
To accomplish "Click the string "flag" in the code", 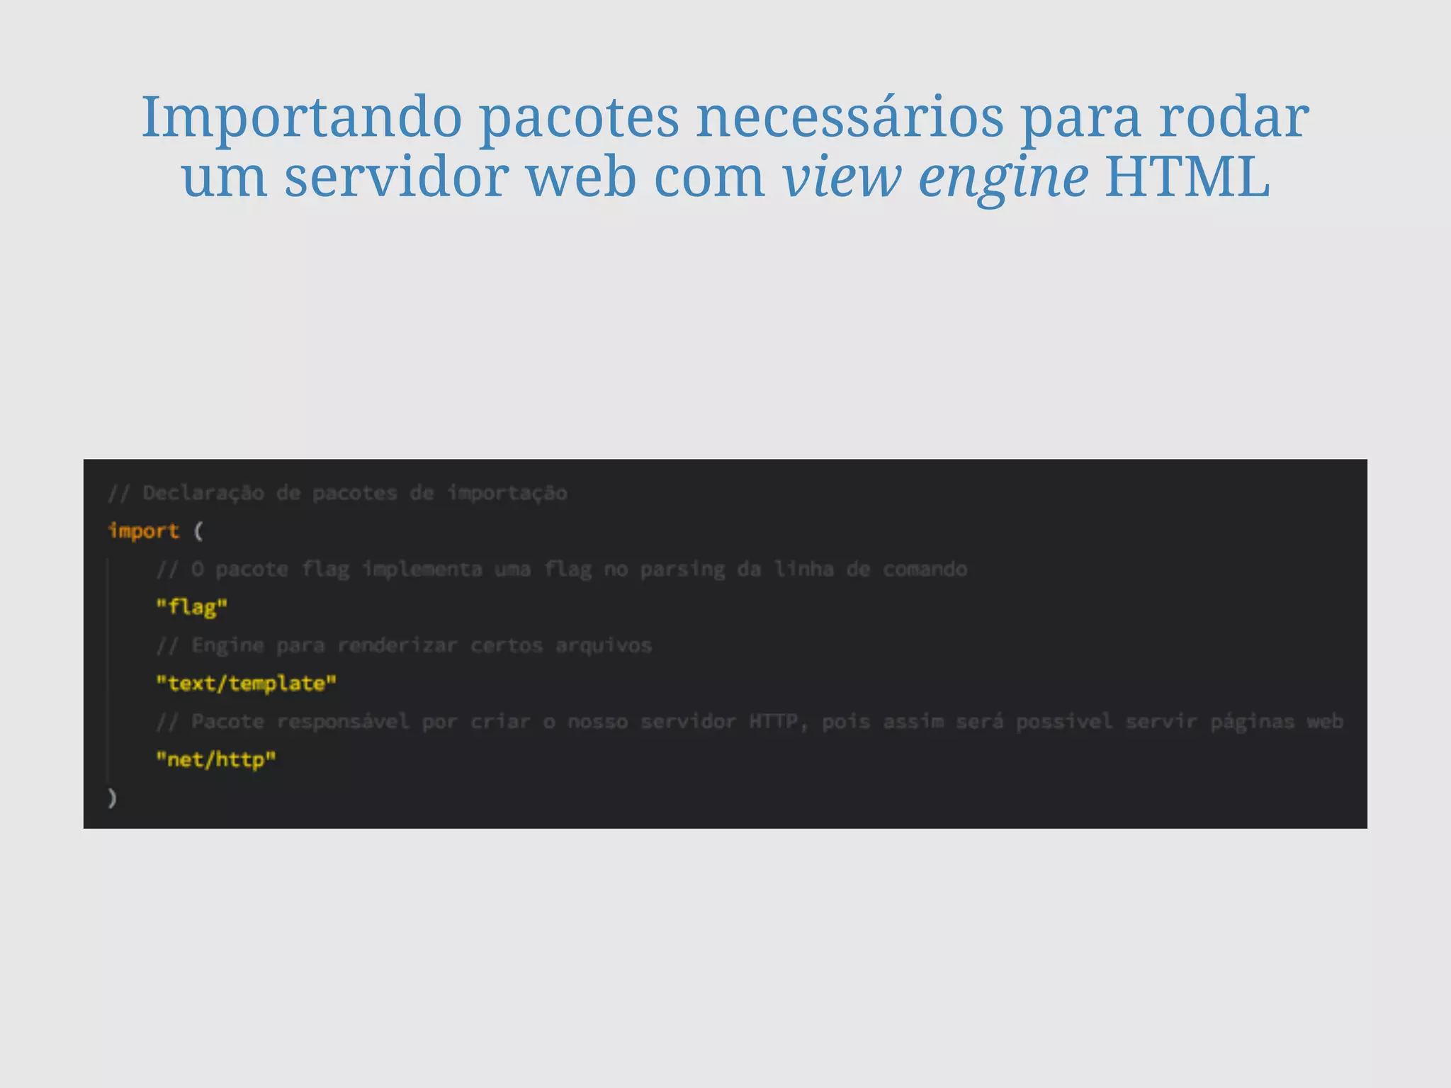I will coord(192,608).
